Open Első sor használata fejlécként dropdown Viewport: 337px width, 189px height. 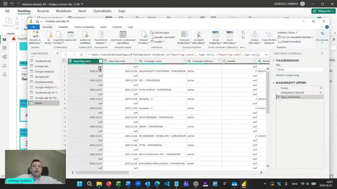coord(296,37)
